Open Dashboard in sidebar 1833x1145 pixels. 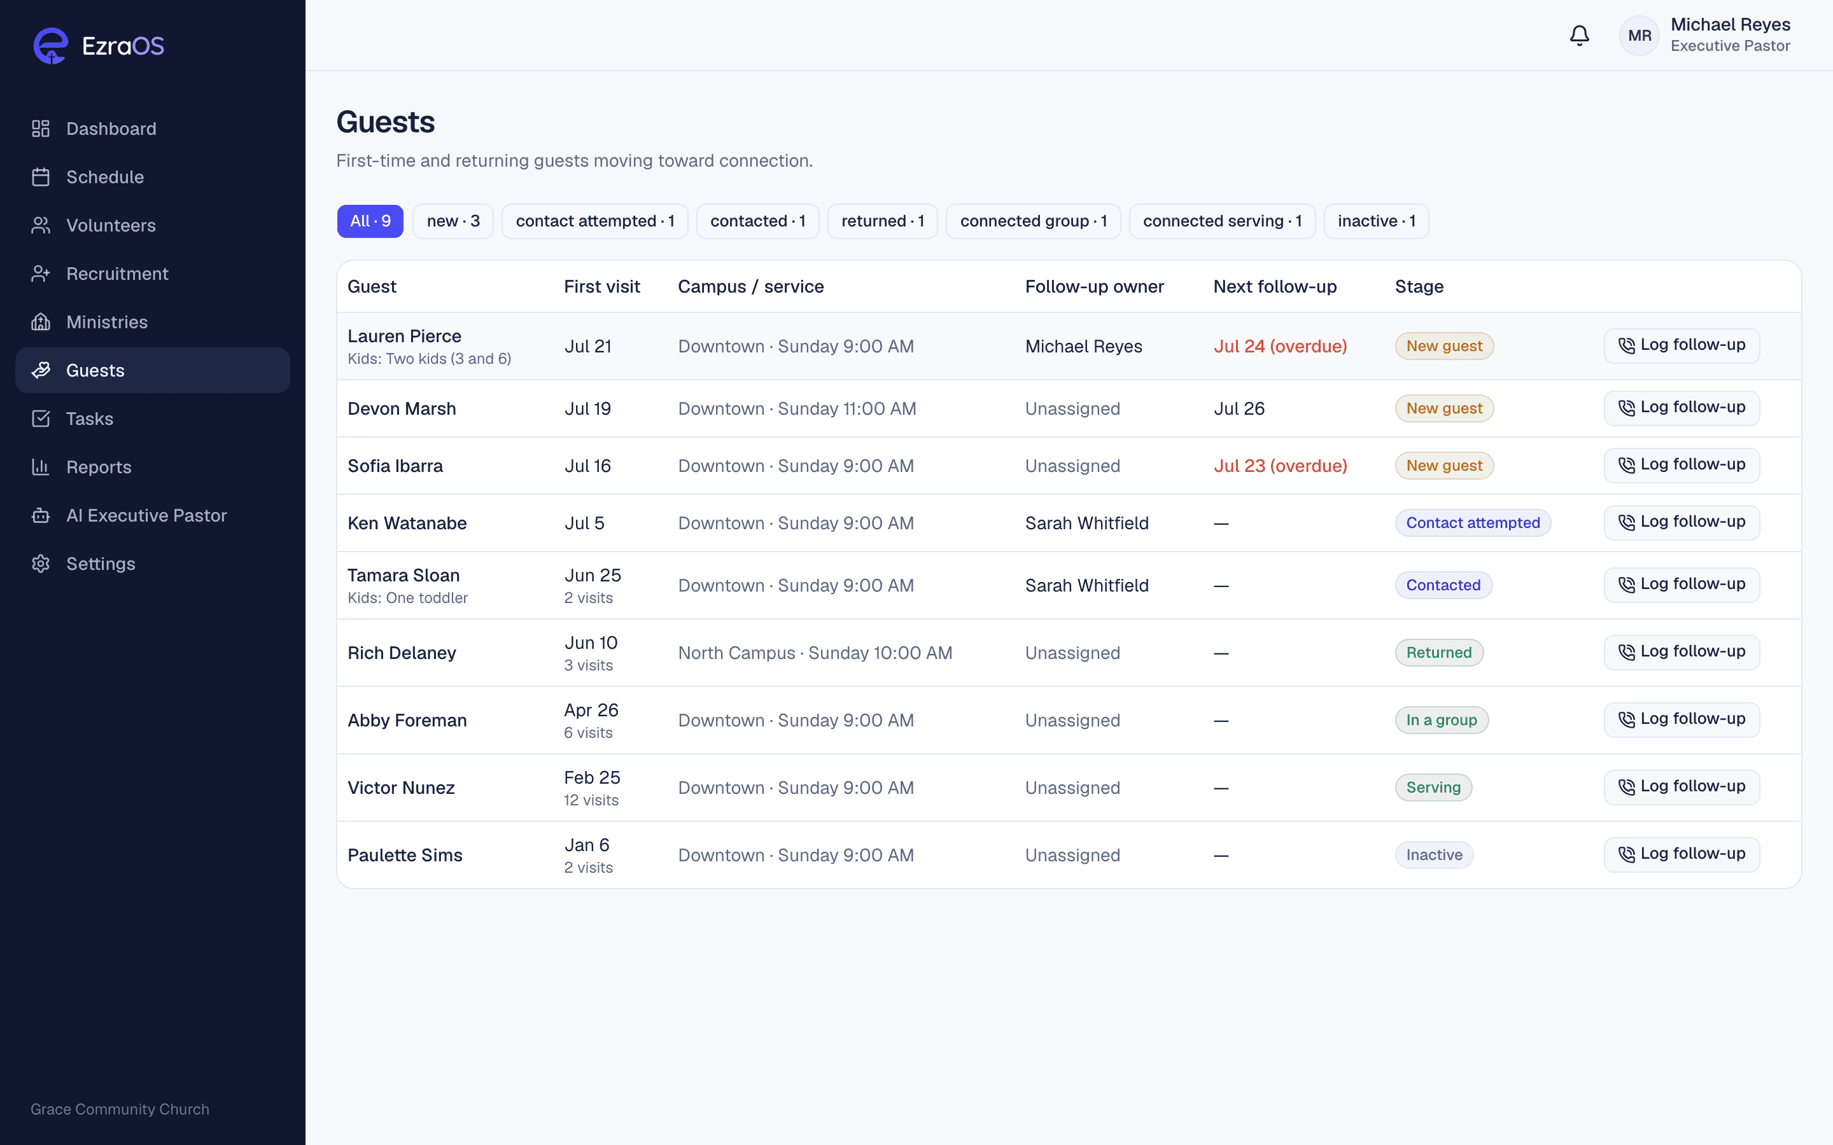(152, 128)
